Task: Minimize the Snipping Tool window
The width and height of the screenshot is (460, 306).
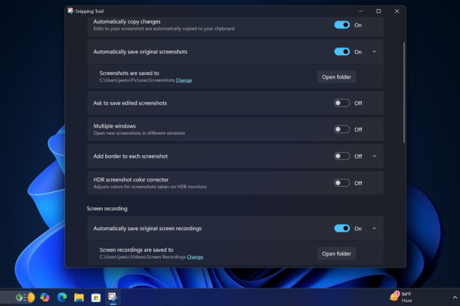Action: pos(361,11)
